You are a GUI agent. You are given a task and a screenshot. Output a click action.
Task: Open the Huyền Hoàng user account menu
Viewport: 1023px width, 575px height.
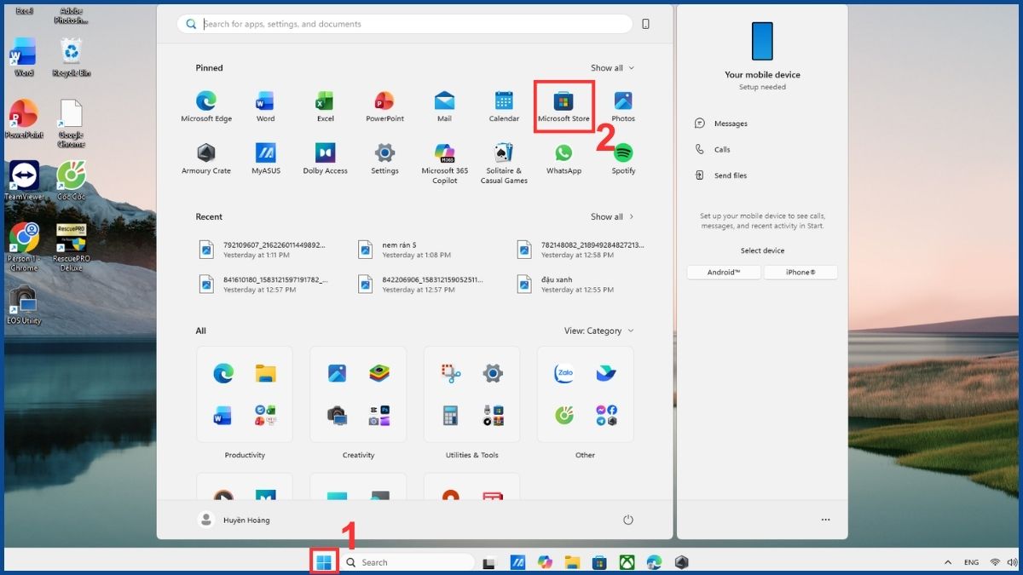pyautogui.click(x=234, y=520)
